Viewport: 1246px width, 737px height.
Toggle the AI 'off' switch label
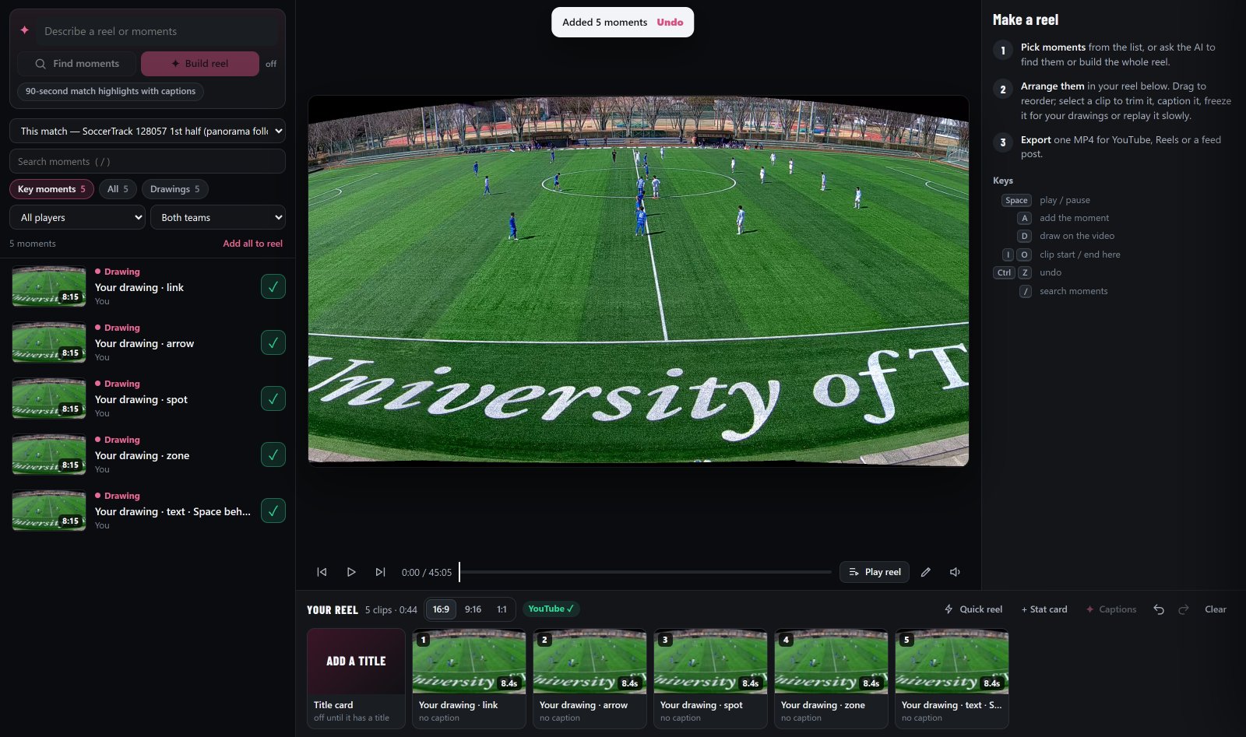(x=271, y=64)
